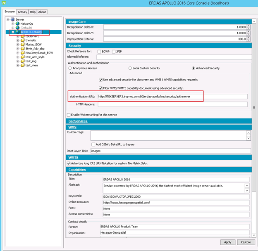Click the thematic folder icon
This screenshot has height=251, width=258.
coord(22,40)
